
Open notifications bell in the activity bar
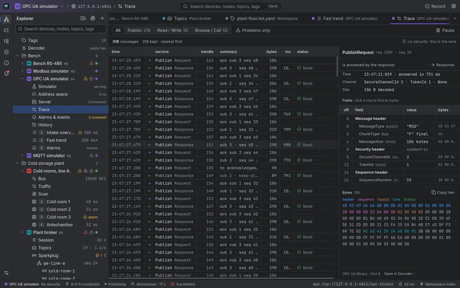(x=6, y=73)
